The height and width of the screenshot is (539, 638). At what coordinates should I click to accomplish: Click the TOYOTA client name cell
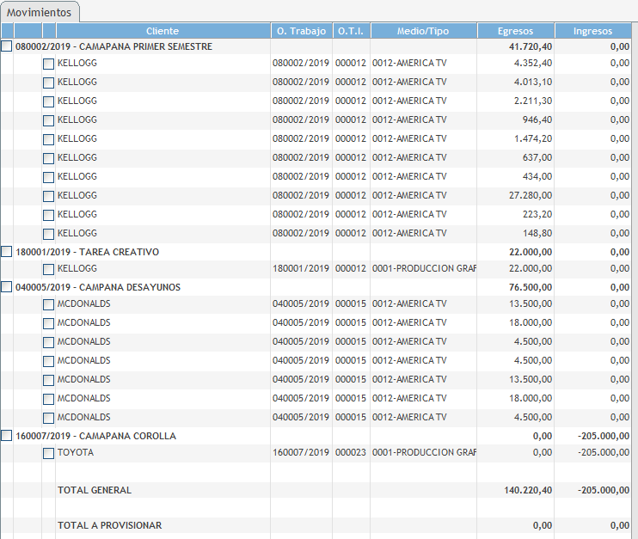[76, 452]
